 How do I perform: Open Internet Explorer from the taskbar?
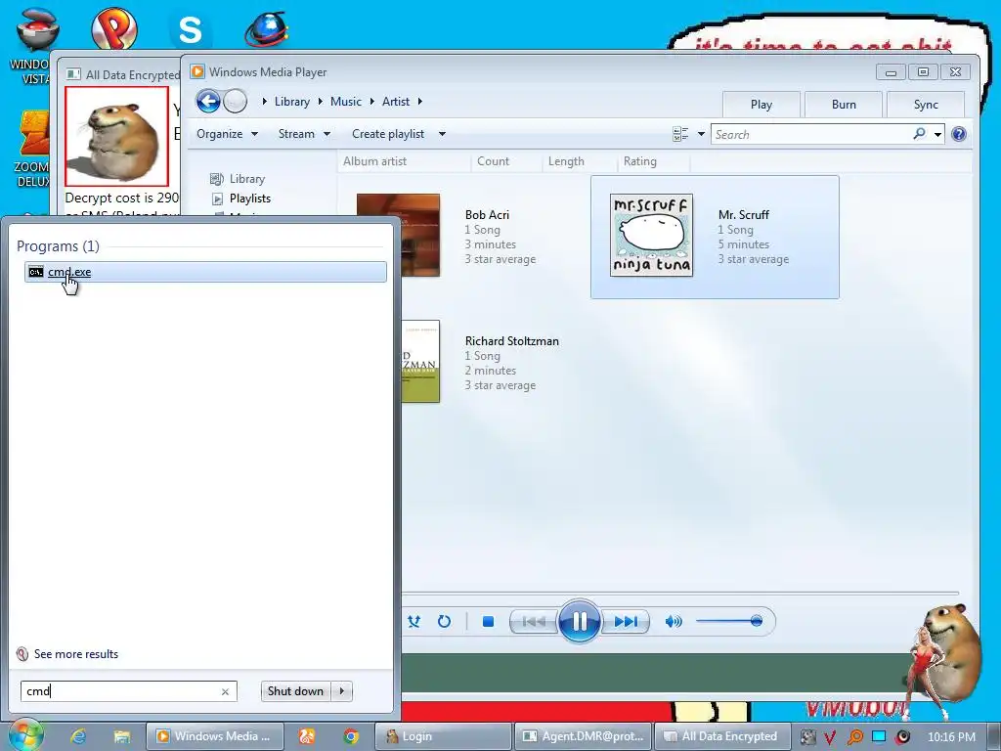pos(78,736)
